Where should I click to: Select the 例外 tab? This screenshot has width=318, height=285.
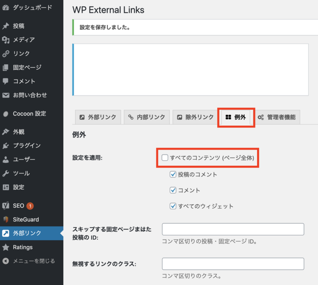(x=236, y=117)
